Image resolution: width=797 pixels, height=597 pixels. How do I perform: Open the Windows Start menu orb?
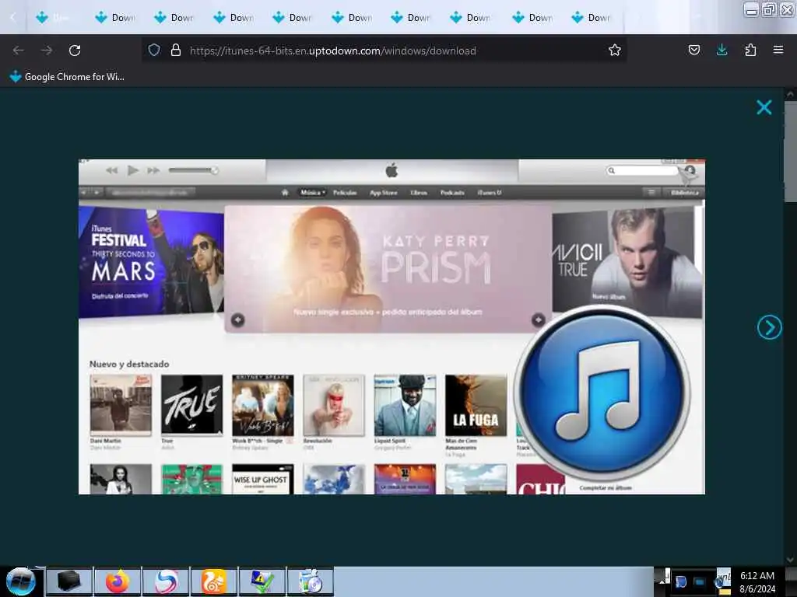pos(20,581)
